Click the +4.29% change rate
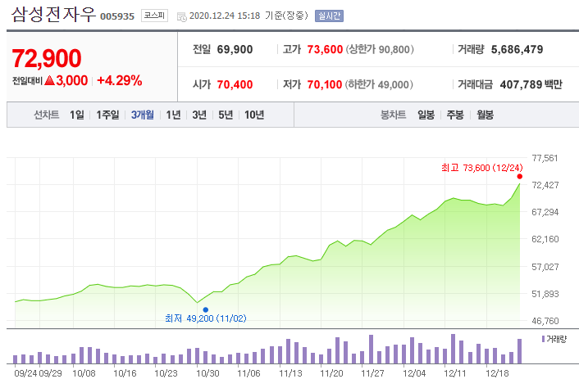The height and width of the screenshot is (388, 579). [x=120, y=80]
